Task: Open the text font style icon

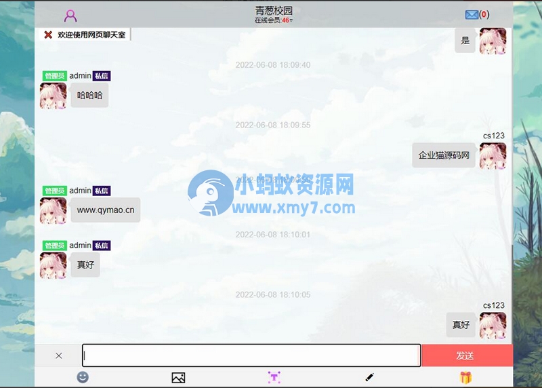Action: tap(274, 377)
